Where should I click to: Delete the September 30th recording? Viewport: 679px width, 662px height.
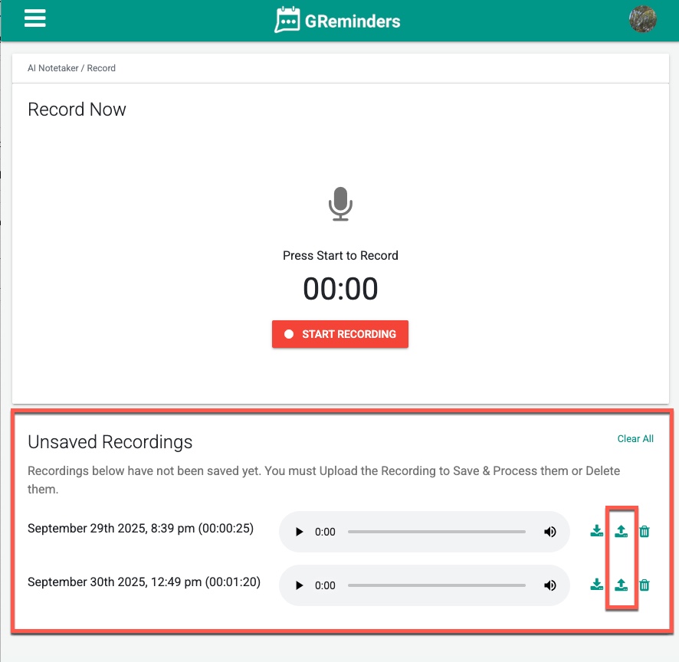[645, 585]
